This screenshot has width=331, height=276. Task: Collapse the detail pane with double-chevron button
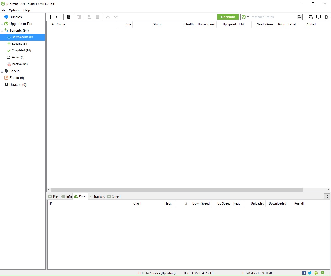click(x=327, y=196)
